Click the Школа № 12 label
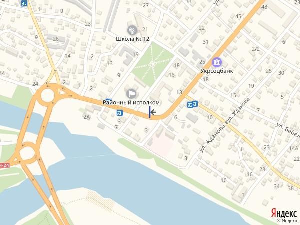 click(x=133, y=39)
